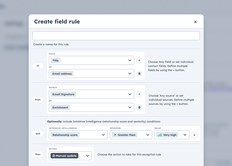Click the clipboard icon on Manual update

(55, 155)
